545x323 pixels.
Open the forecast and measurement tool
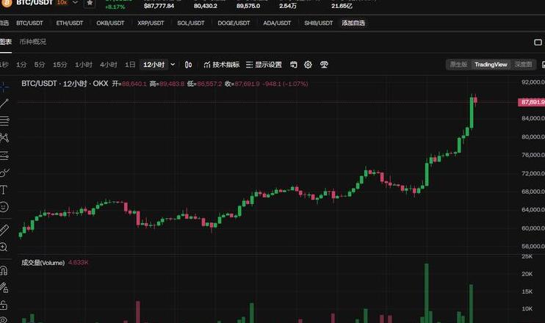[4, 155]
